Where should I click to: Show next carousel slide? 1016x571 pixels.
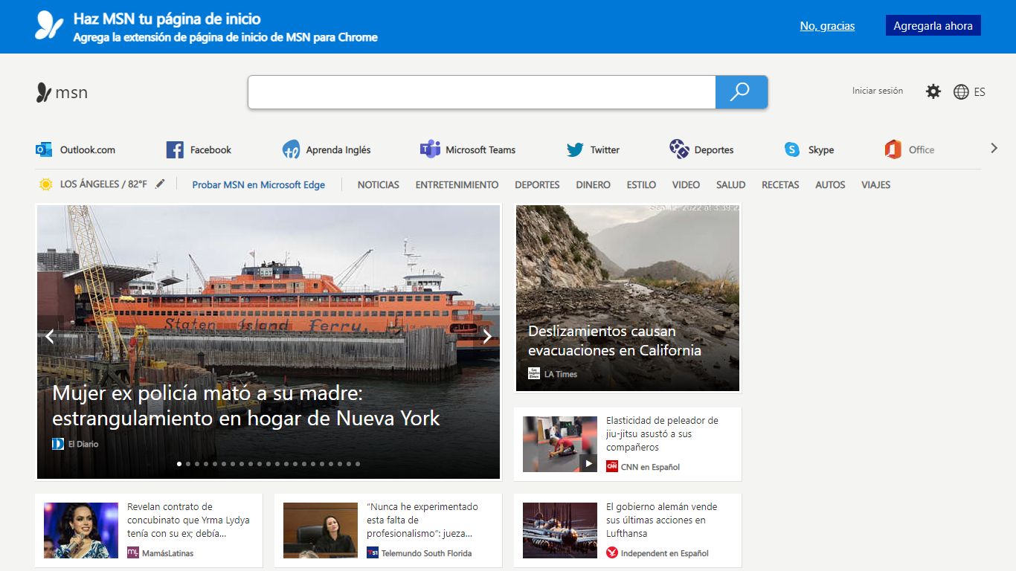[x=487, y=337]
